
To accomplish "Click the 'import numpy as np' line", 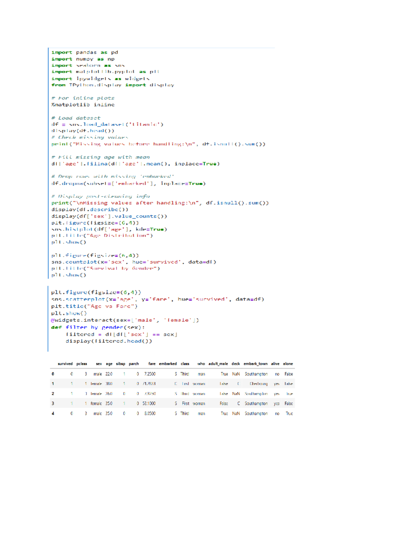I will point(83,59).
